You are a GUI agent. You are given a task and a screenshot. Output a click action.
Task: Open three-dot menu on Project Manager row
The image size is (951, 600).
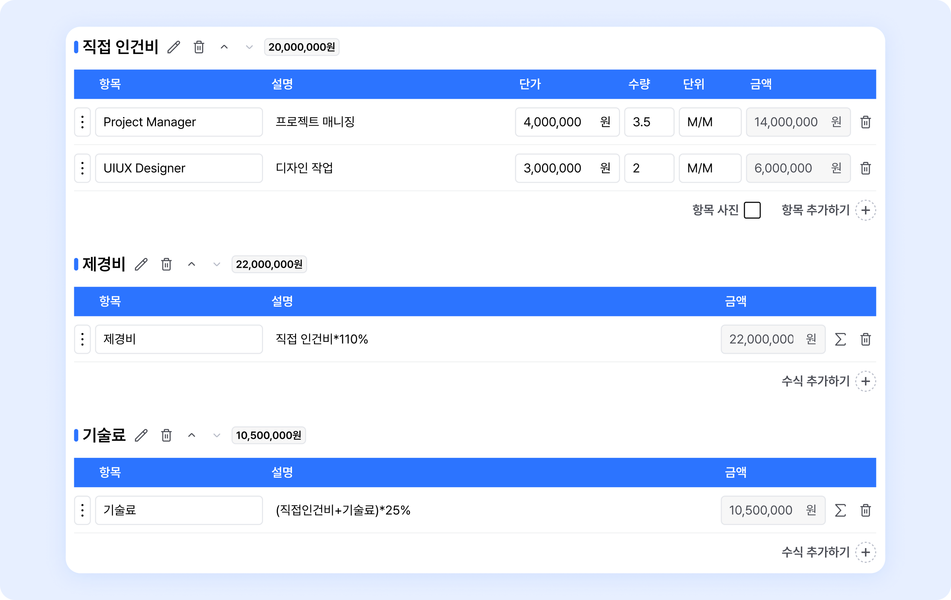coord(82,122)
